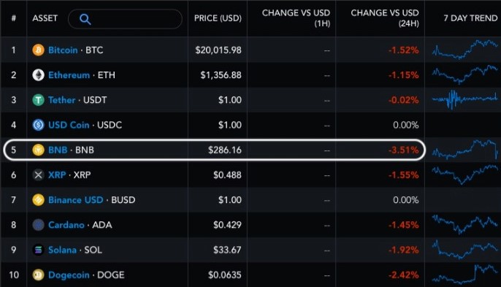Click the ASSET column header

(x=45, y=18)
